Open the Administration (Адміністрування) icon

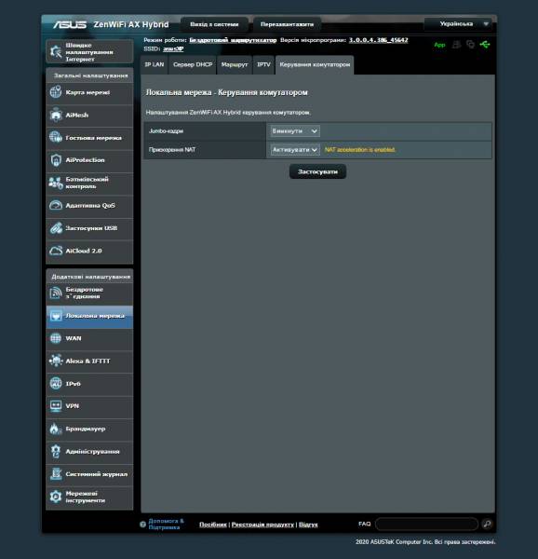[x=56, y=451]
